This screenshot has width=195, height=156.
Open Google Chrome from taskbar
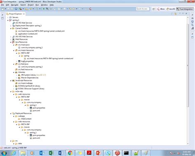70,153
